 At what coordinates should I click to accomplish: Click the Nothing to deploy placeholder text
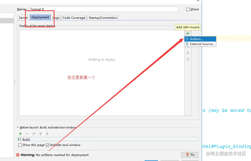click(102, 60)
